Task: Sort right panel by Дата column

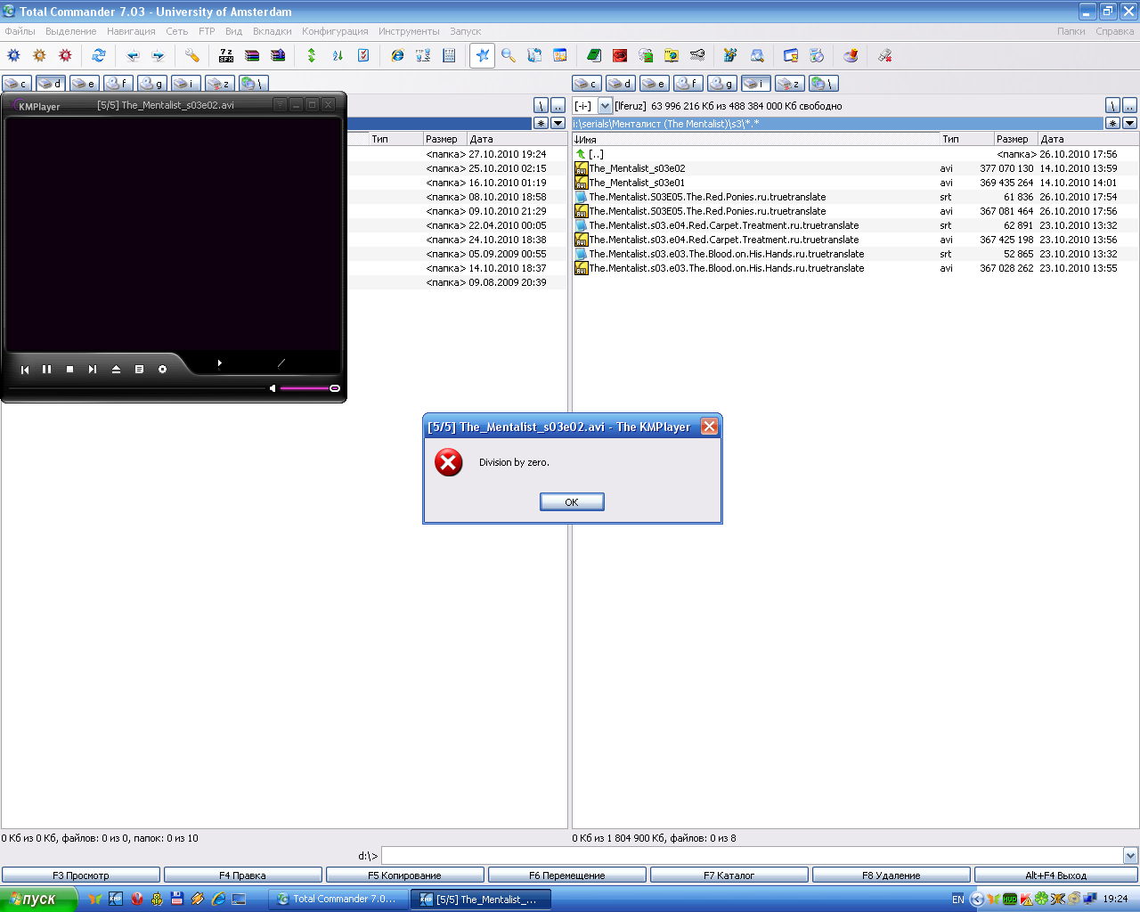Action: point(1087,139)
